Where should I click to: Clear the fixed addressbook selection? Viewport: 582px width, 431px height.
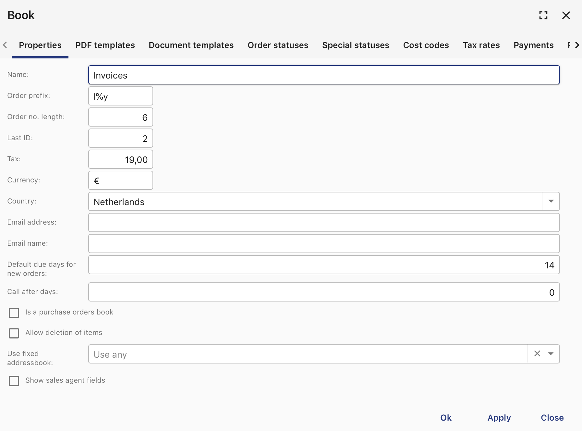[537, 353]
